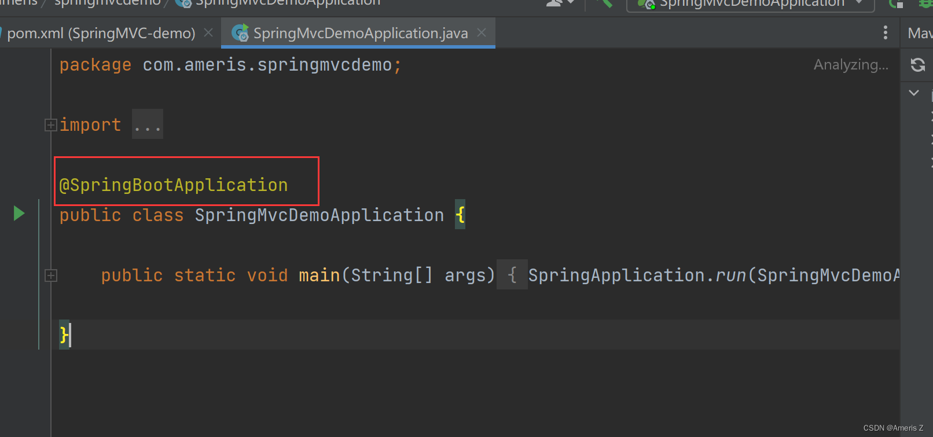The width and height of the screenshot is (933, 437).
Task: Click the green hammer Build Project icon
Action: point(603,3)
